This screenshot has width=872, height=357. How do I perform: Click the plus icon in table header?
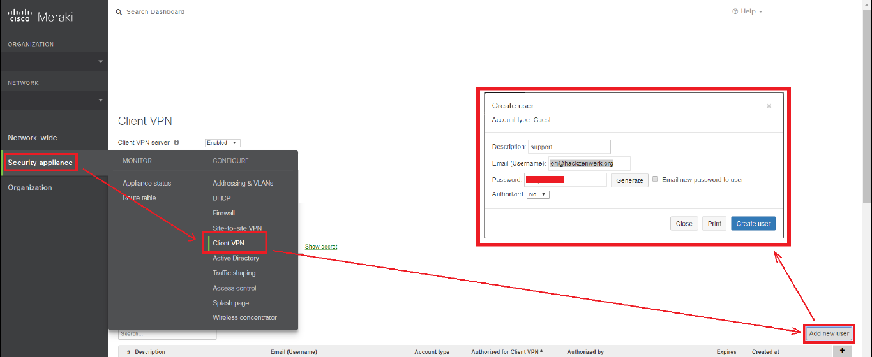[842, 351]
